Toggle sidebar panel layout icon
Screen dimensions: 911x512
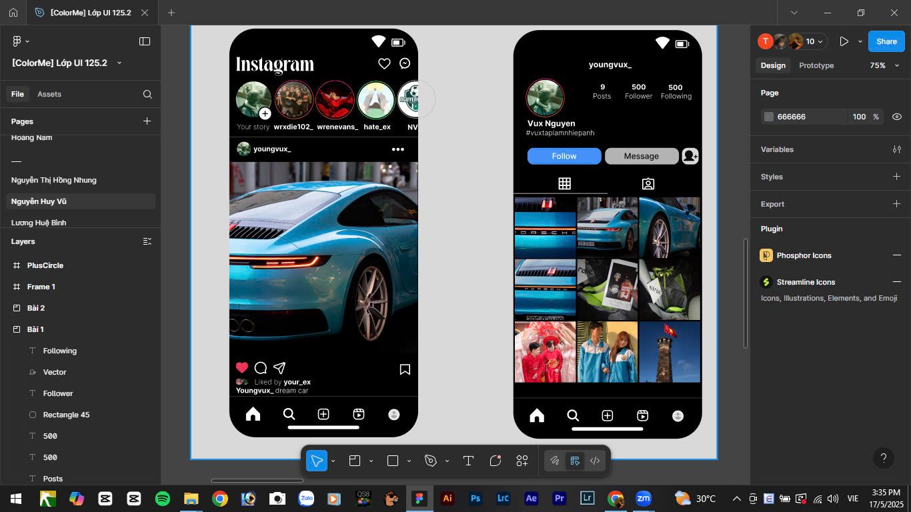pos(145,41)
